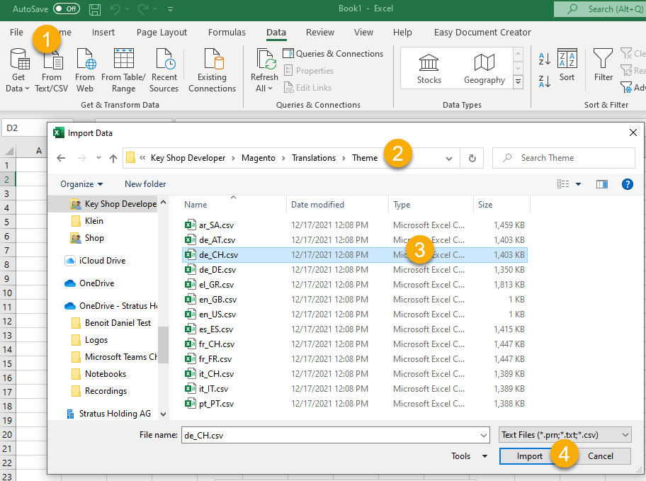646x481 pixels.
Task: Select the Geography data type
Action: pyautogui.click(x=484, y=69)
